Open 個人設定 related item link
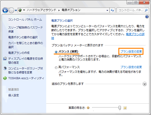This screenshot has height=115, width=151. tap(14, 95)
